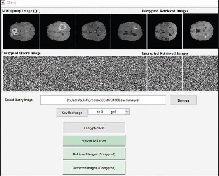Select the fourth encrypted noise image
This screenshot has width=219, height=176.
[x=129, y=74]
